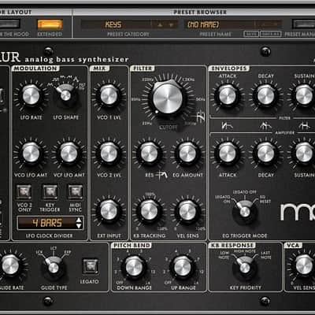This screenshot has width=315, height=315.
Task: Click the pitch bend Down Range knob
Action: pos(134,266)
